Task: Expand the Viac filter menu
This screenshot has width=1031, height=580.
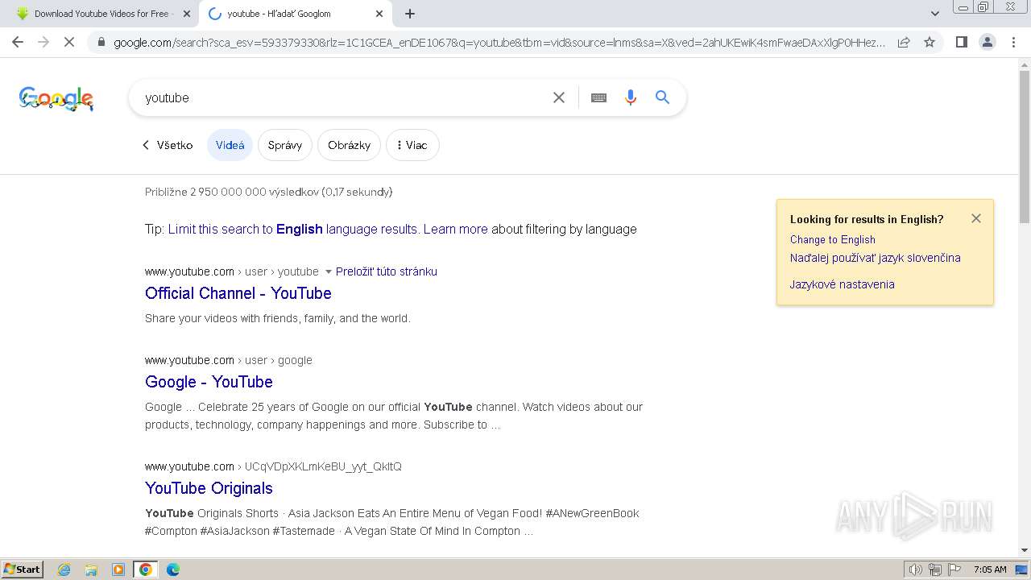Action: click(x=412, y=145)
